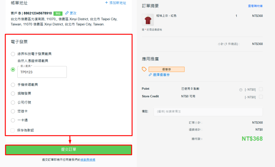The image size is (275, 167).
Task: Choose 悠遊卡 as invoice carrier
Action: (x=13, y=111)
